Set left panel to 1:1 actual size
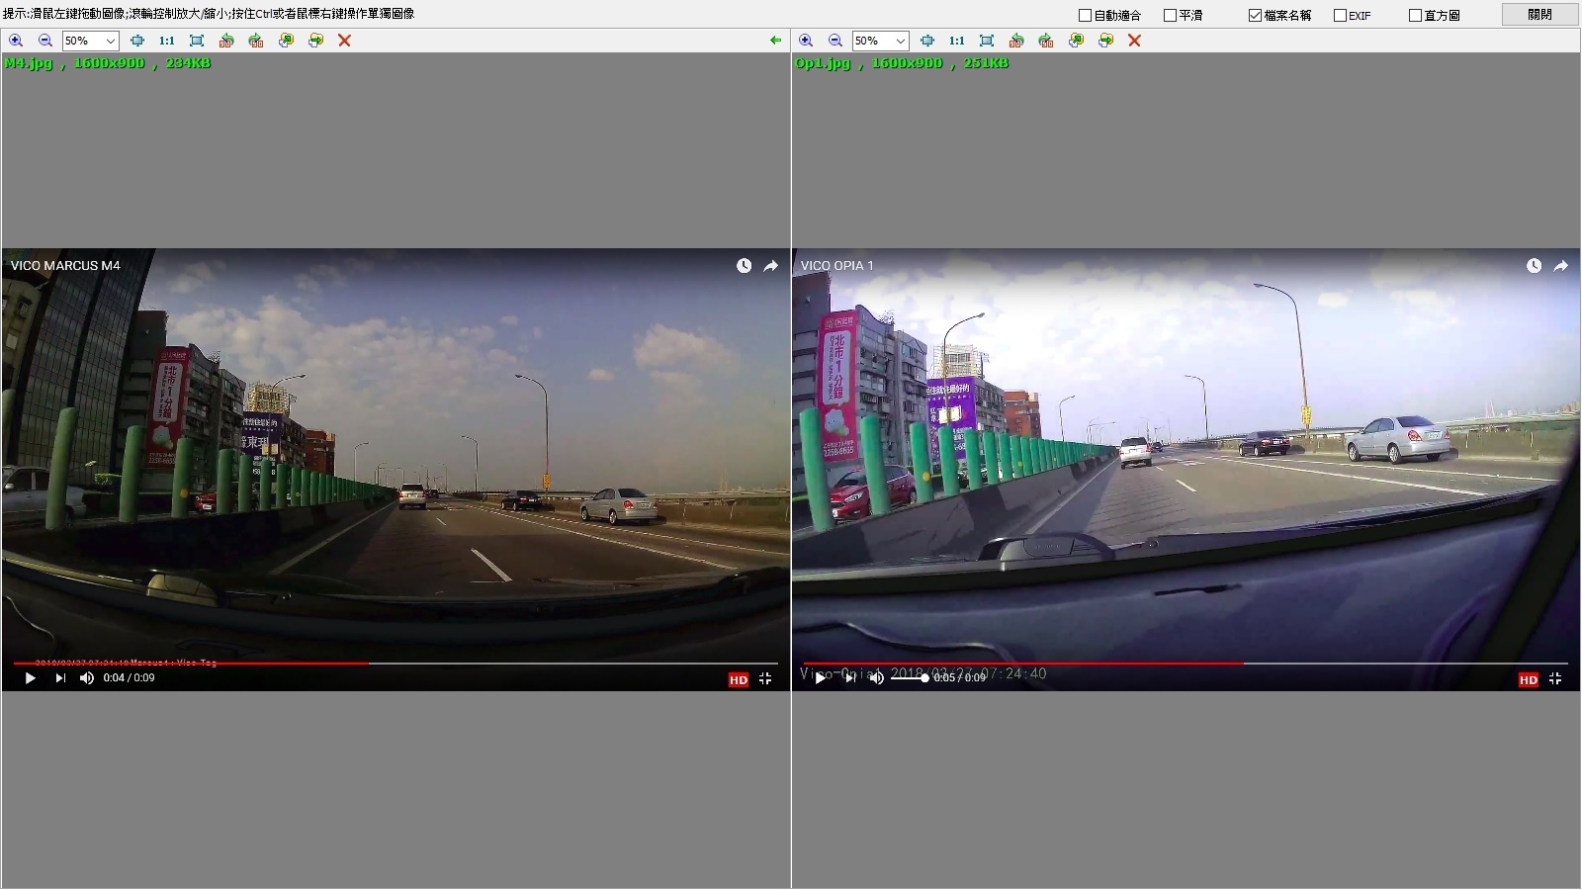 [167, 41]
